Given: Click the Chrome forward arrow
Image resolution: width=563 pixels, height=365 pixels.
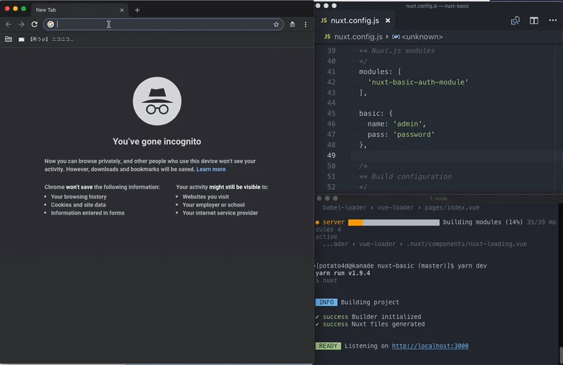Looking at the screenshot, I should coord(22,24).
